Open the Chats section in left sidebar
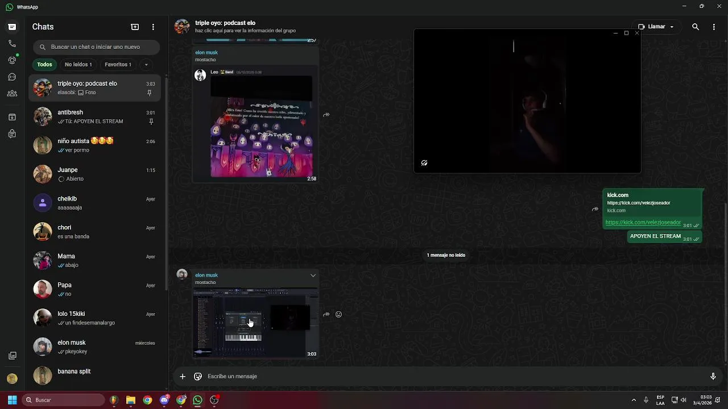 [12, 27]
